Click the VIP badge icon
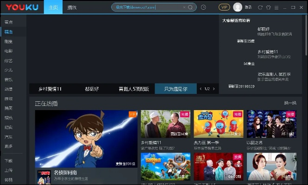Viewport: 308px width, 185px height. coord(224,7)
